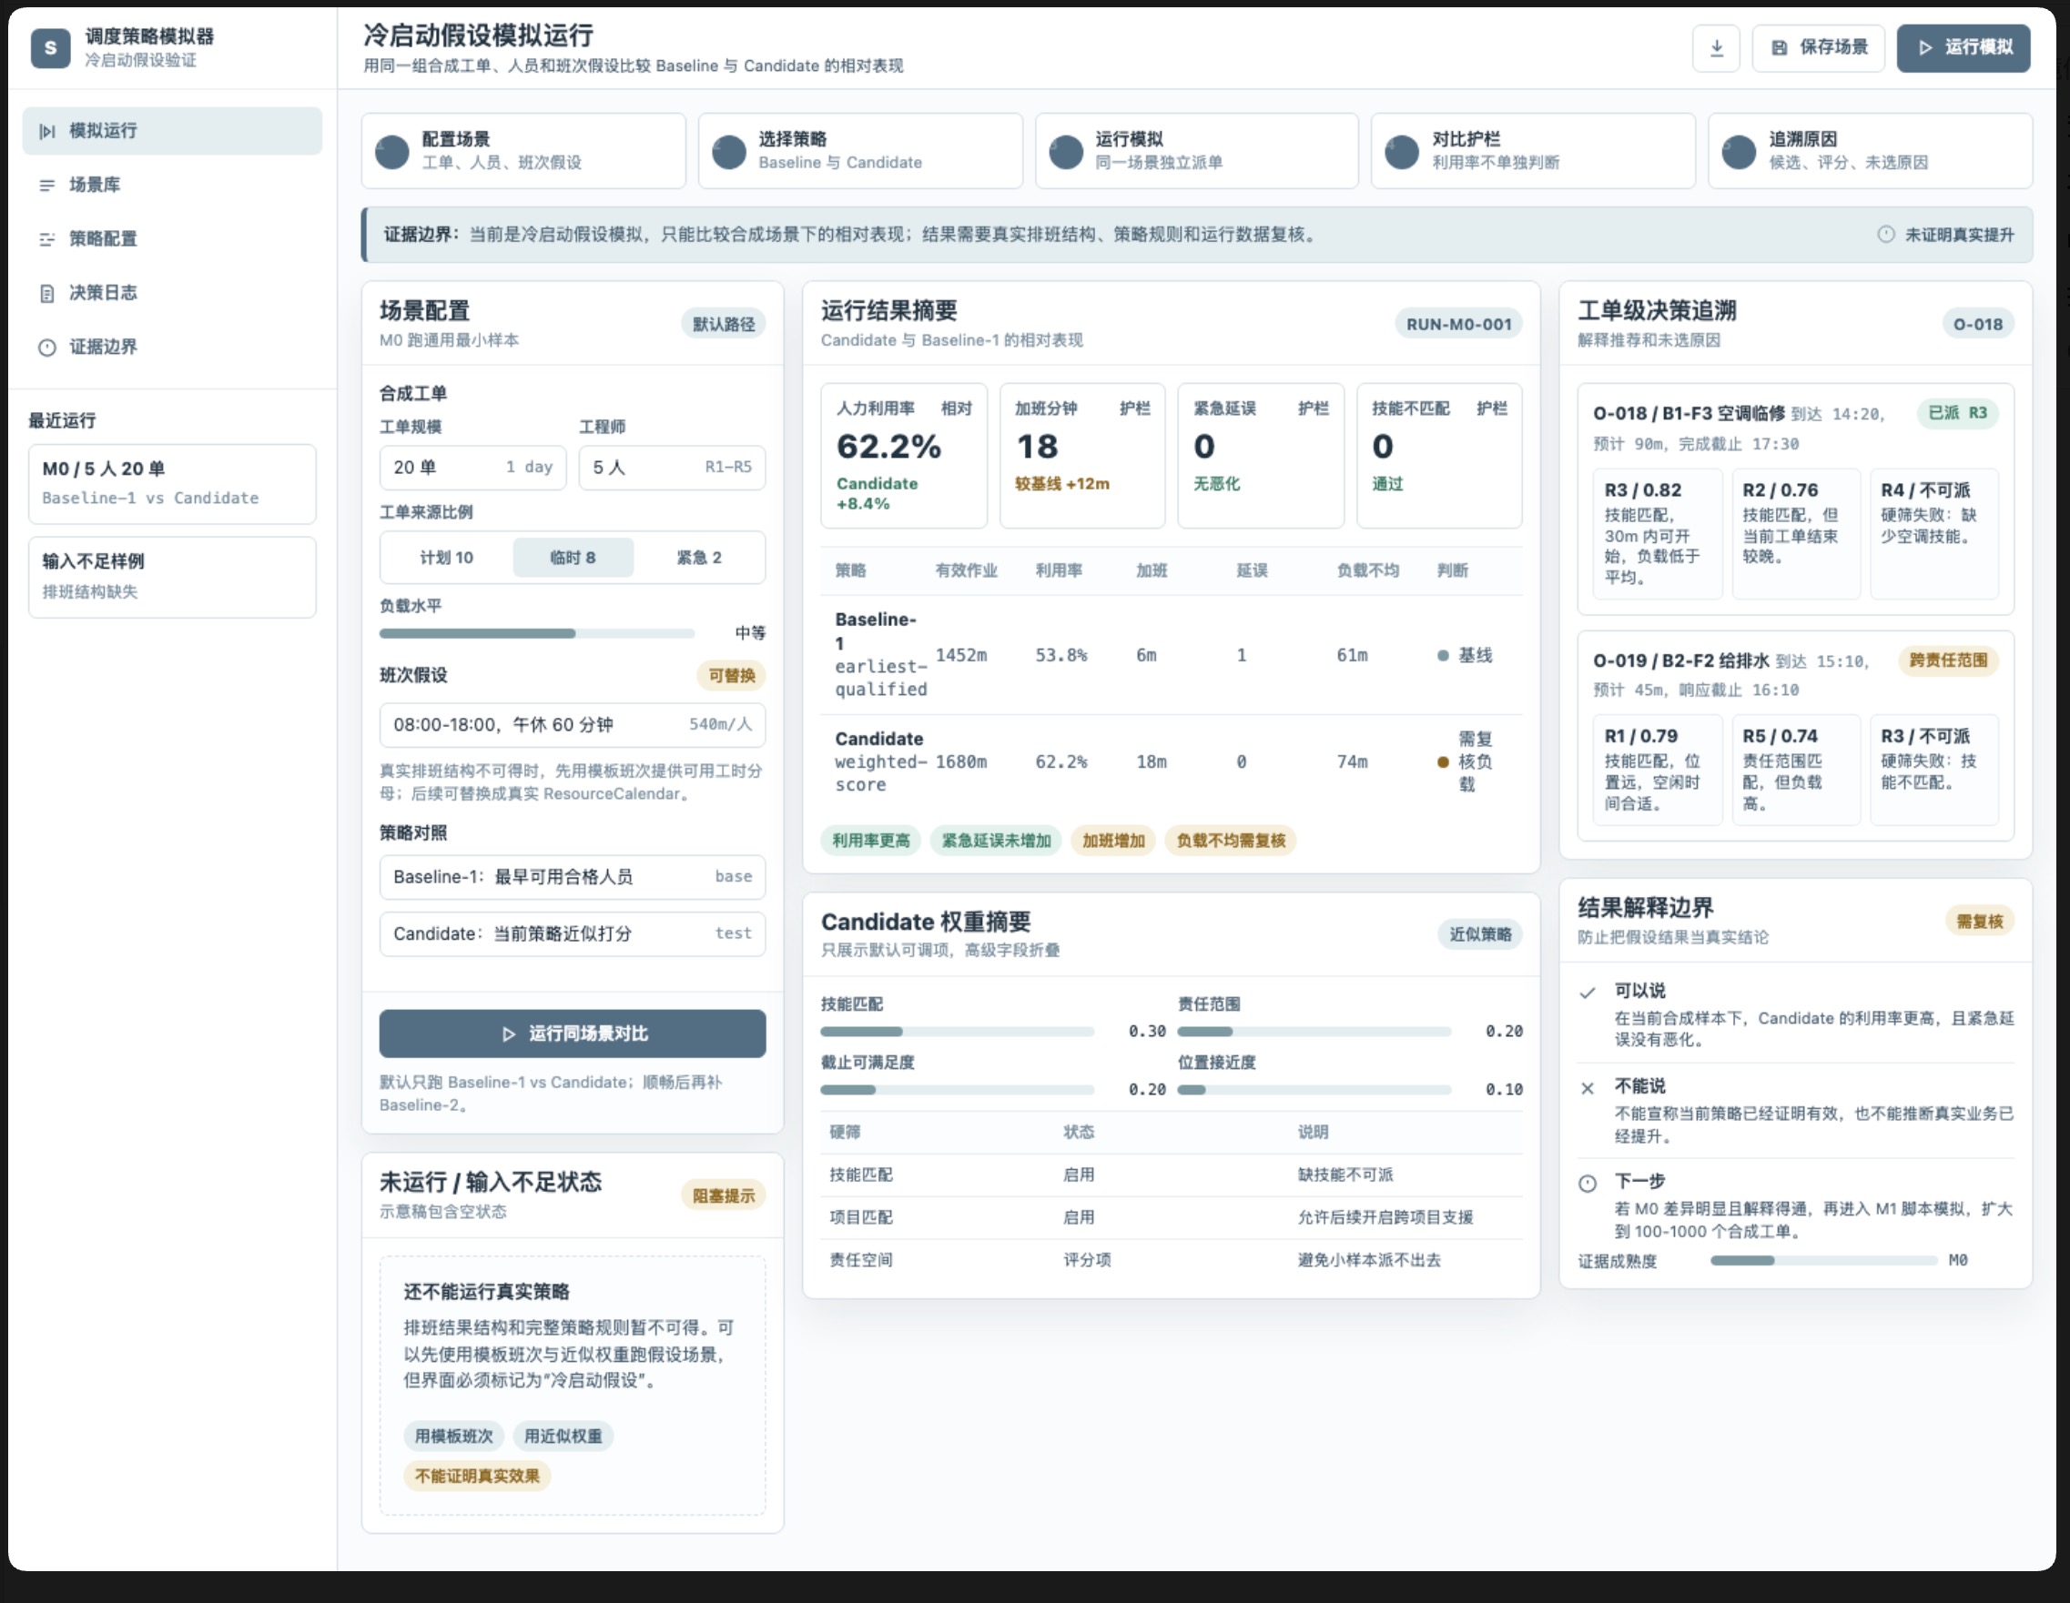Click the 运行同场景对比 button
The height and width of the screenshot is (1603, 2070).
(573, 1033)
